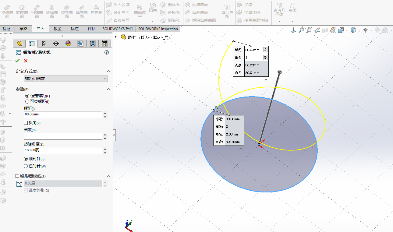Click the Previous View icon
This screenshot has height=232, width=393.
point(317,30)
